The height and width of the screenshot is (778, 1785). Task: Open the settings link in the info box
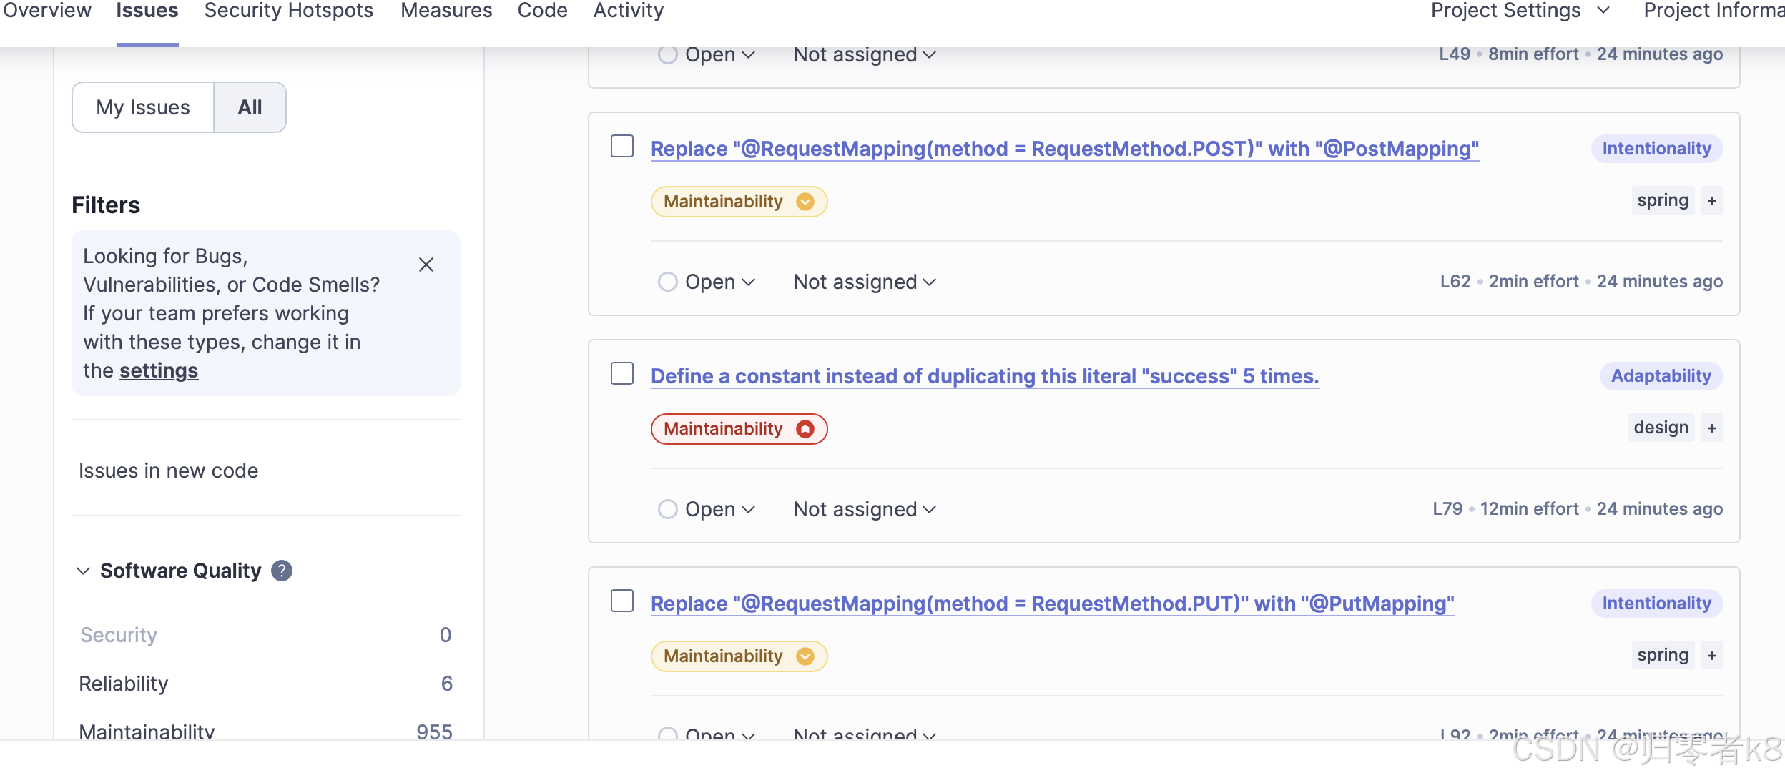pyautogui.click(x=159, y=370)
